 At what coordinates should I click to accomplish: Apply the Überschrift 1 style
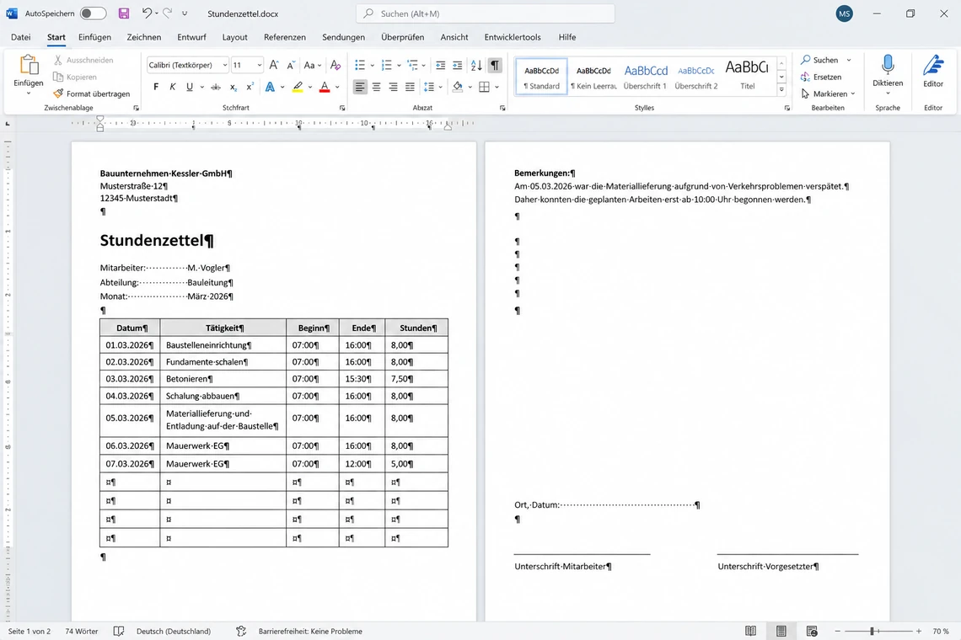[646, 77]
